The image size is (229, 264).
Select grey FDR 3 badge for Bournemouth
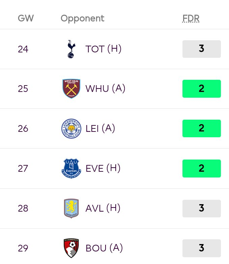[x=202, y=248]
